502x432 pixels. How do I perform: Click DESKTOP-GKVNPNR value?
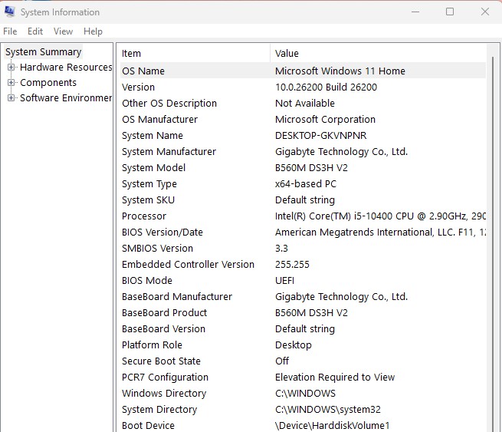320,136
